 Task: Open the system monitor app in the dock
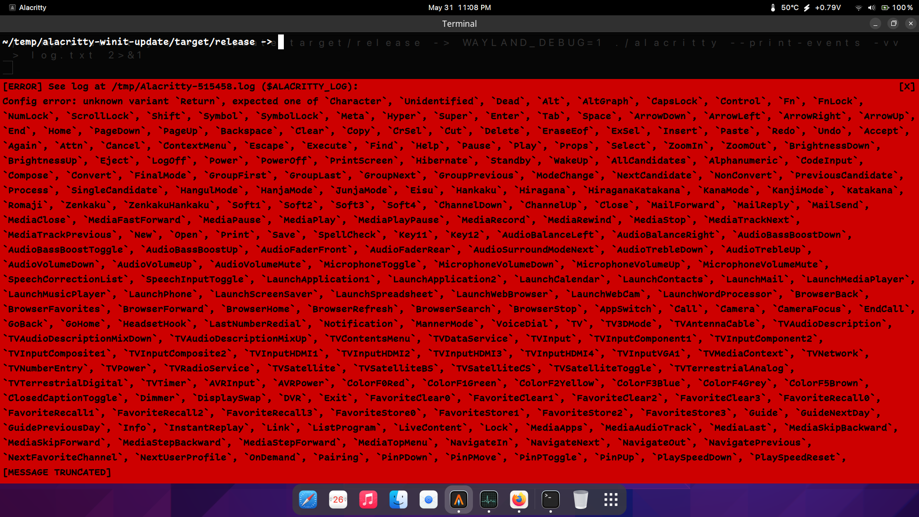pos(489,499)
